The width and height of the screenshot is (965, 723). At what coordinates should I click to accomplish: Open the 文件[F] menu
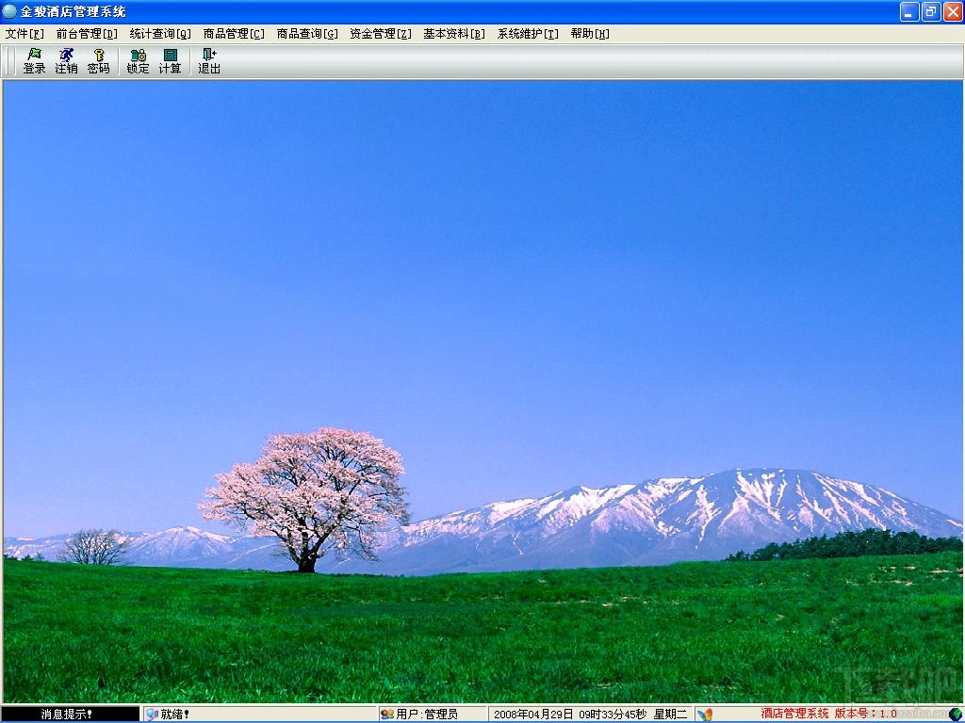25,34
